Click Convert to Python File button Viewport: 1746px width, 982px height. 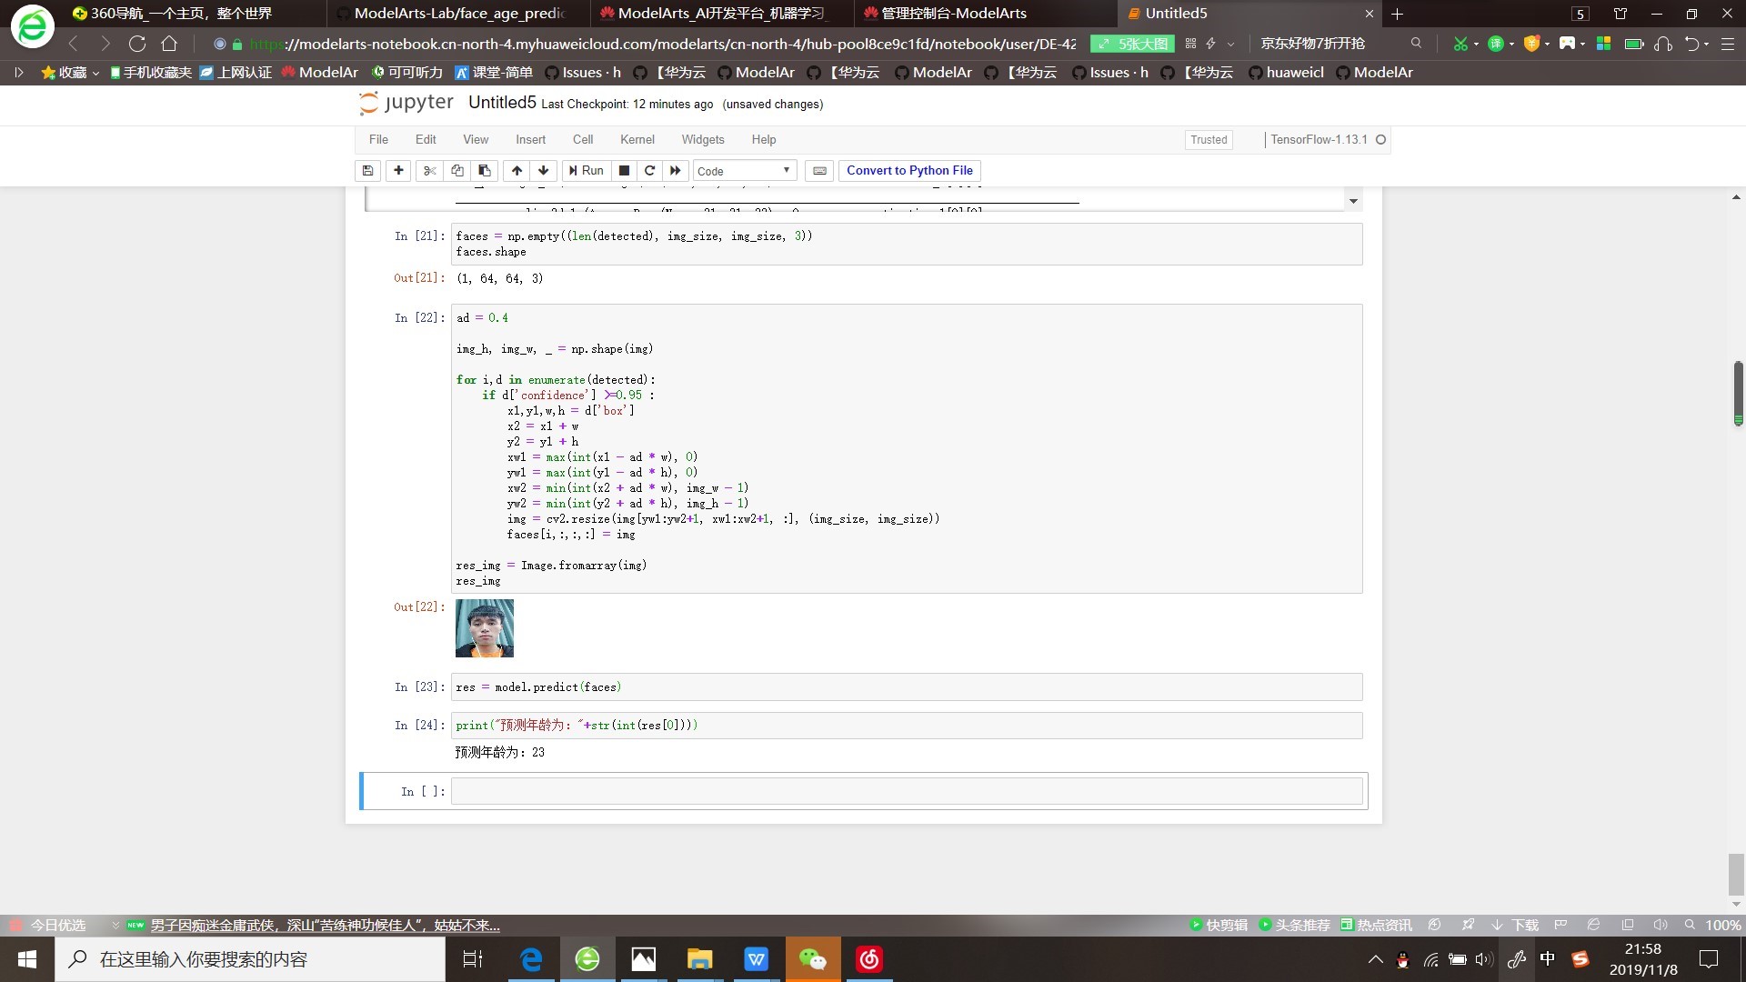(x=909, y=170)
